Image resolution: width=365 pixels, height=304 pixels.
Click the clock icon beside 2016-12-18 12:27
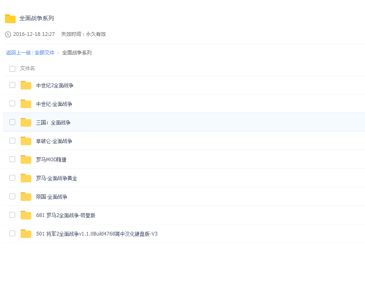tap(8, 34)
